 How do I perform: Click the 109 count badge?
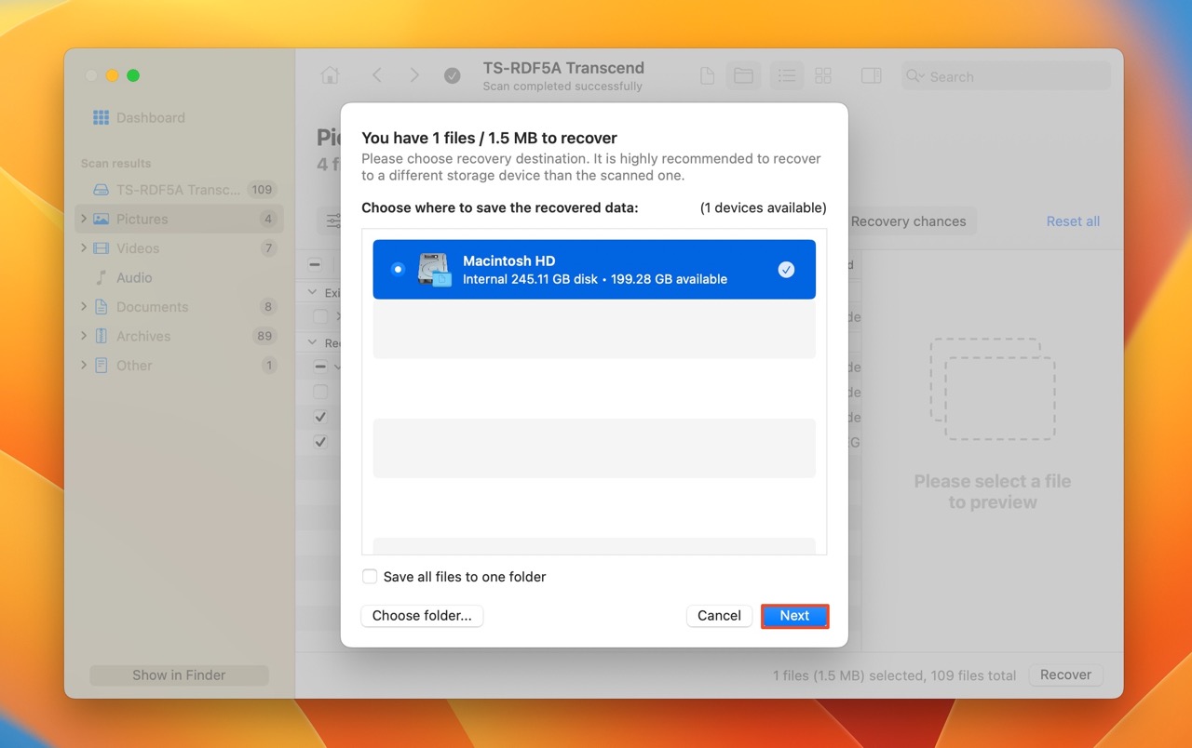pos(262,190)
